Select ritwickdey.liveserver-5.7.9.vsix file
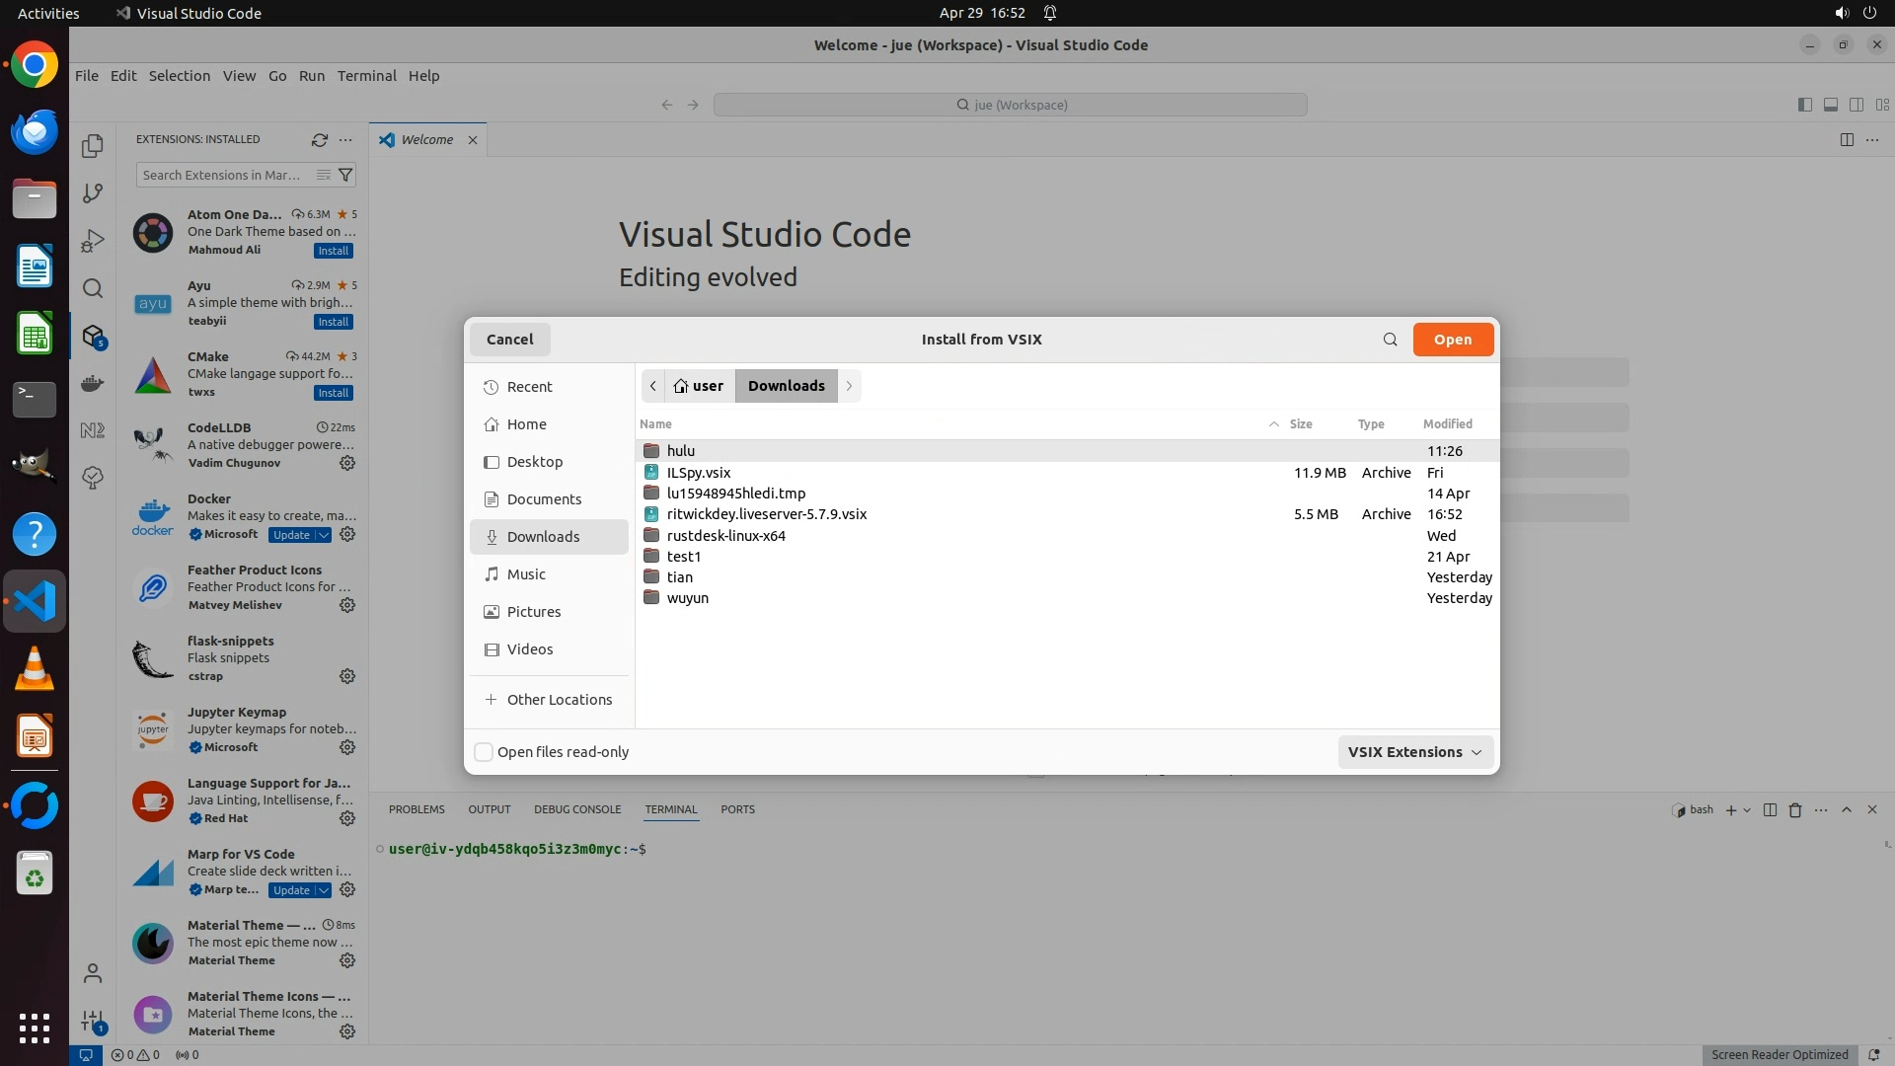Image resolution: width=1895 pixels, height=1066 pixels. coord(766,514)
